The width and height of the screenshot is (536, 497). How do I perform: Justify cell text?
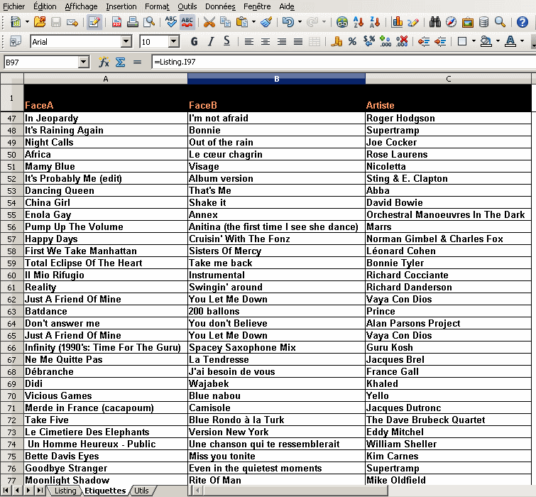click(298, 42)
